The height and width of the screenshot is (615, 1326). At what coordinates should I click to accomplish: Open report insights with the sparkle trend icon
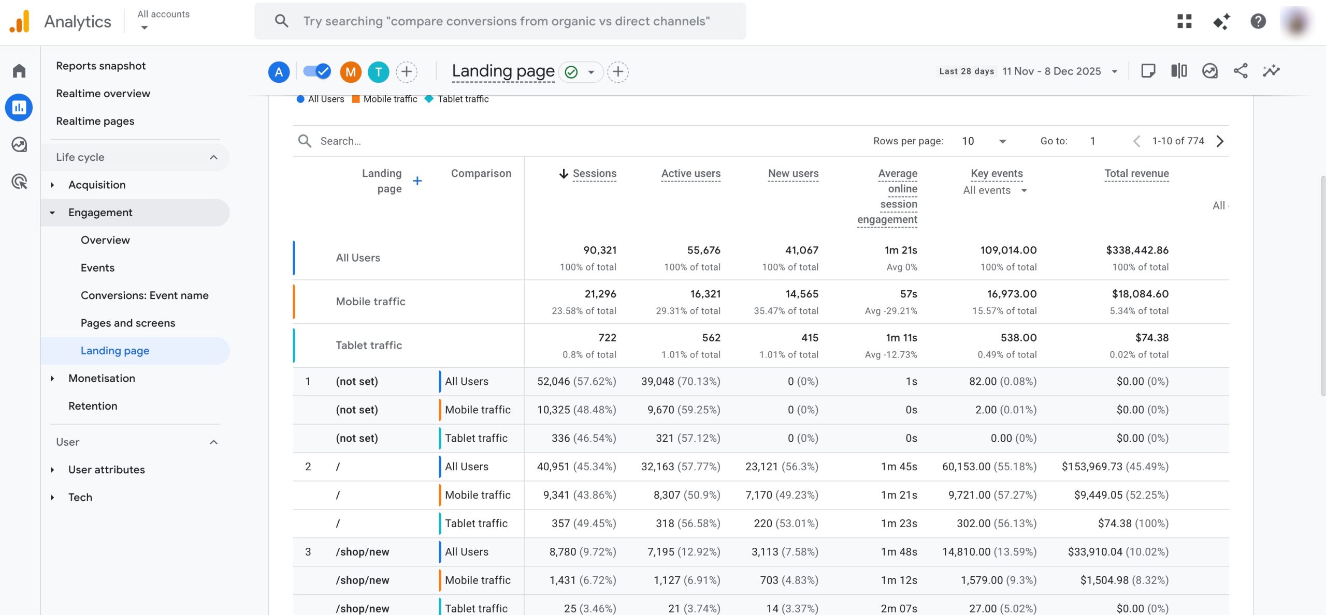[x=1272, y=71]
